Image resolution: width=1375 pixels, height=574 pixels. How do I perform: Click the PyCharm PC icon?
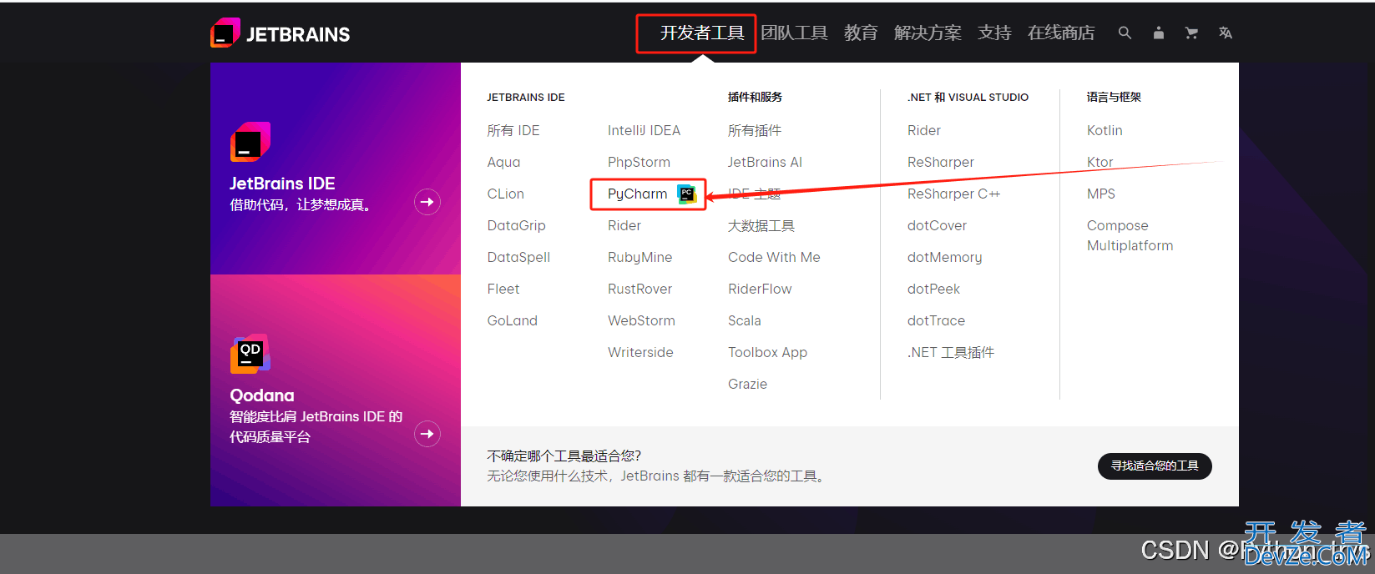click(686, 194)
